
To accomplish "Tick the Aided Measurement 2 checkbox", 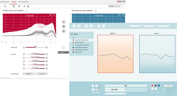I will pyautogui.click(x=71, y=50).
